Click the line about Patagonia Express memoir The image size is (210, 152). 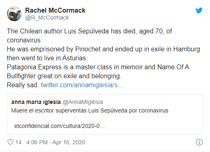pyautogui.click(x=98, y=67)
